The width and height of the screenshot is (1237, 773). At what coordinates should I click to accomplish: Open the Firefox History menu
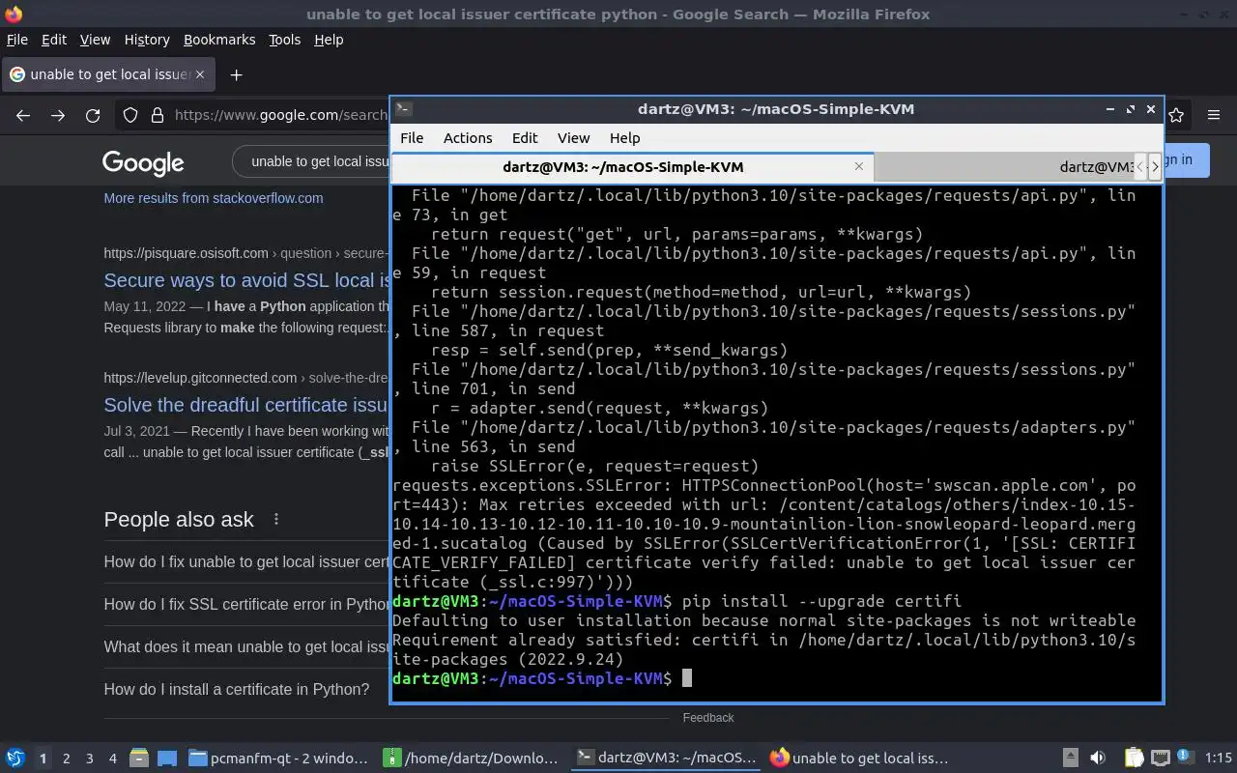[147, 40]
